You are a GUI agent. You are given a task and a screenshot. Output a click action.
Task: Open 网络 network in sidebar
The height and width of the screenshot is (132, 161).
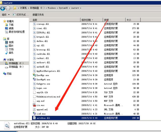(x=7, y=74)
